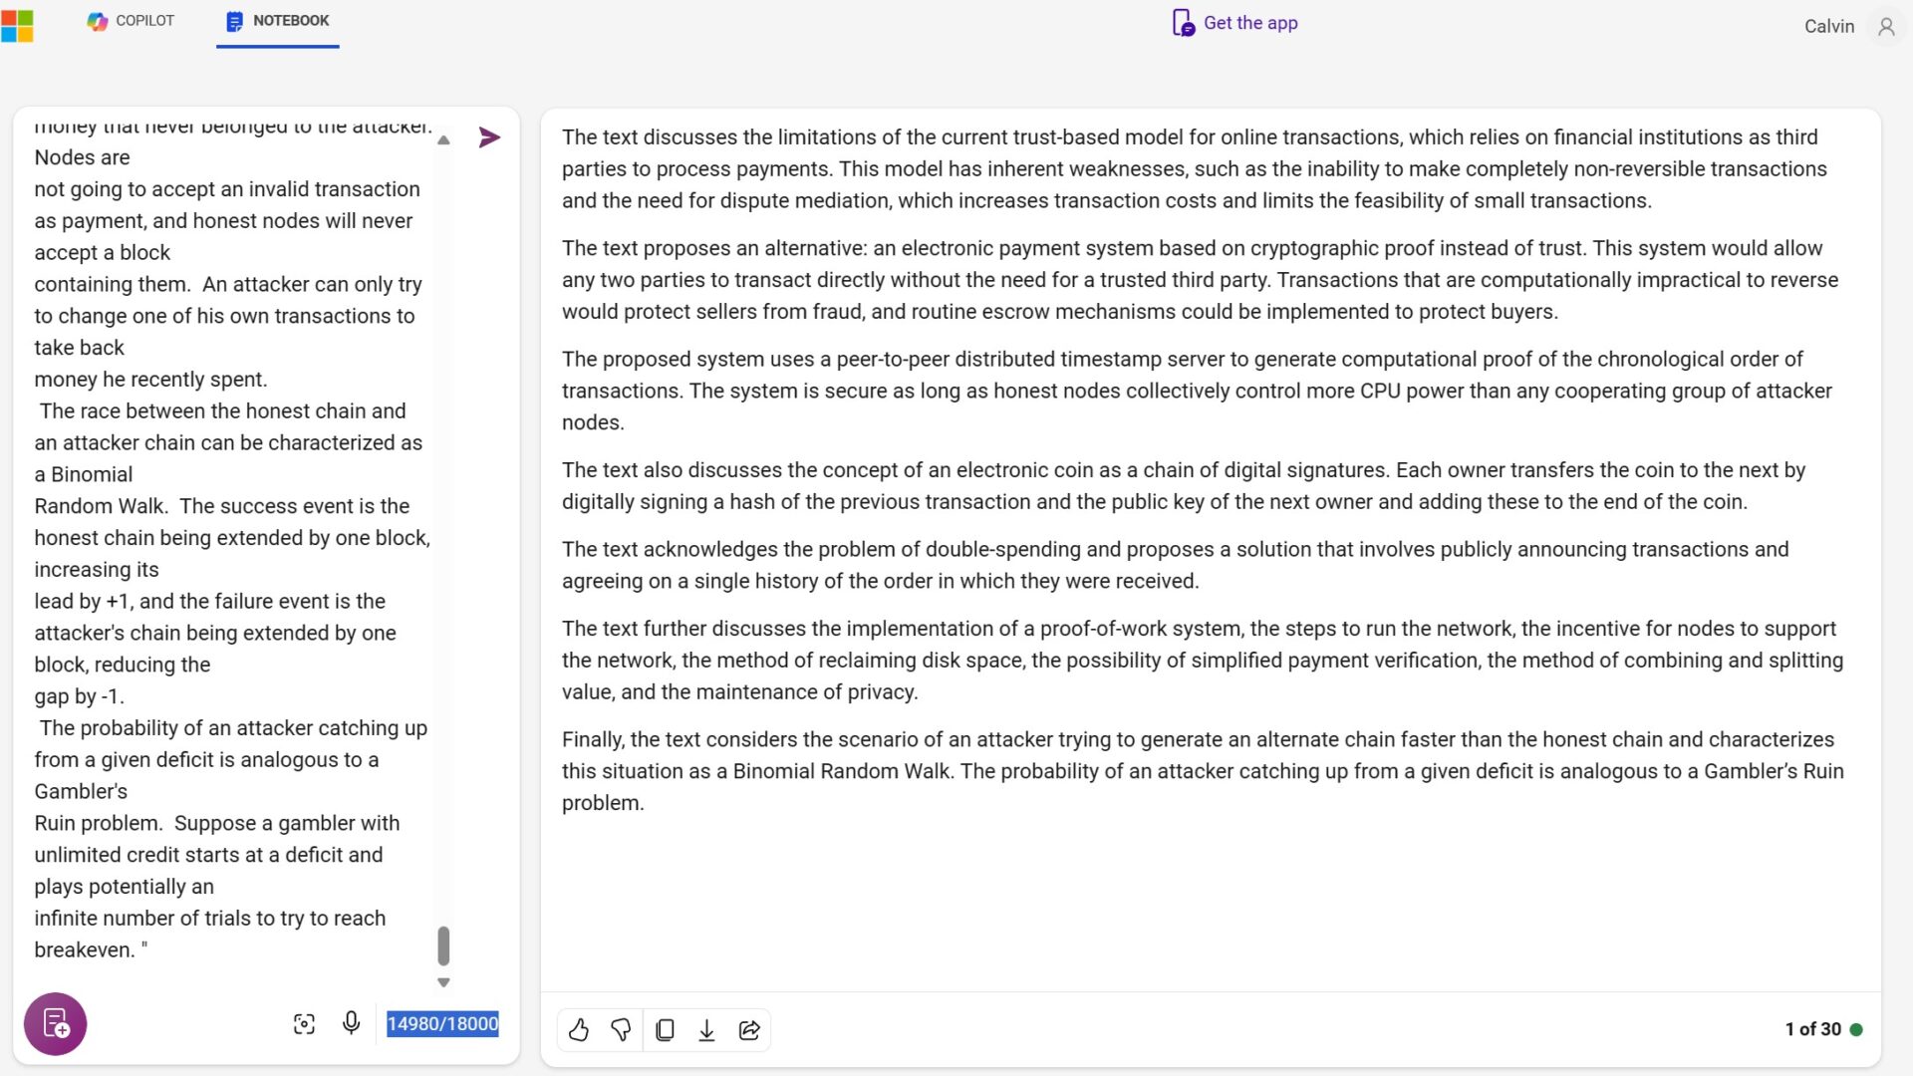Click the Microsoft logo
The width and height of the screenshot is (1913, 1076).
pyautogui.click(x=17, y=25)
